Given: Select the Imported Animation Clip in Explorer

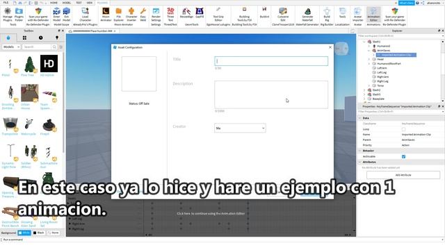Looking at the screenshot, I should [x=396, y=55].
